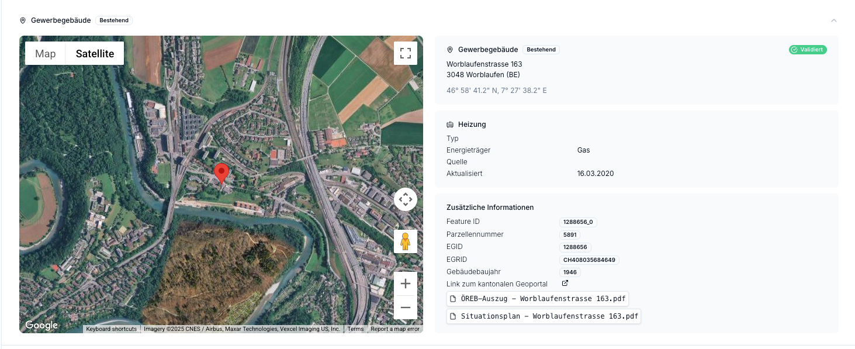Click the red location marker pin
855x349 pixels.
point(221,173)
